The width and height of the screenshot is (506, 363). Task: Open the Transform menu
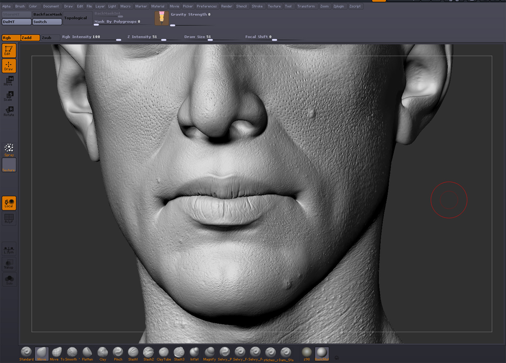click(x=306, y=6)
